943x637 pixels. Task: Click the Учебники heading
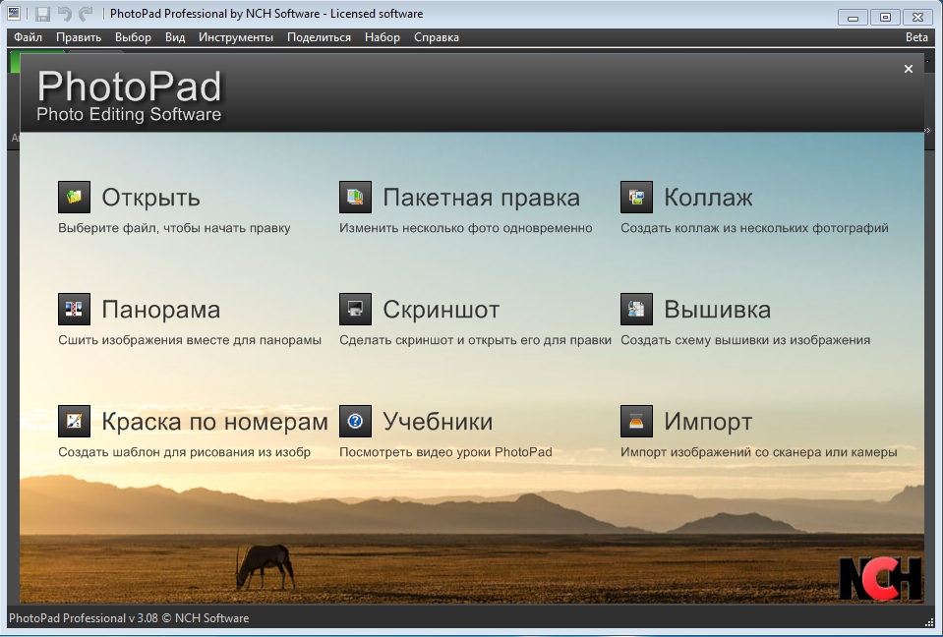[438, 422]
